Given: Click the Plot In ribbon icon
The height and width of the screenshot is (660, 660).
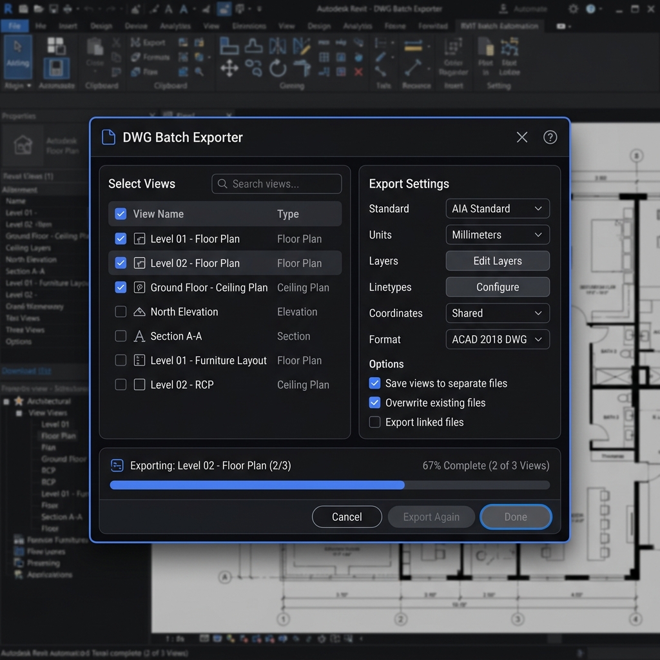Looking at the screenshot, I should [486, 57].
